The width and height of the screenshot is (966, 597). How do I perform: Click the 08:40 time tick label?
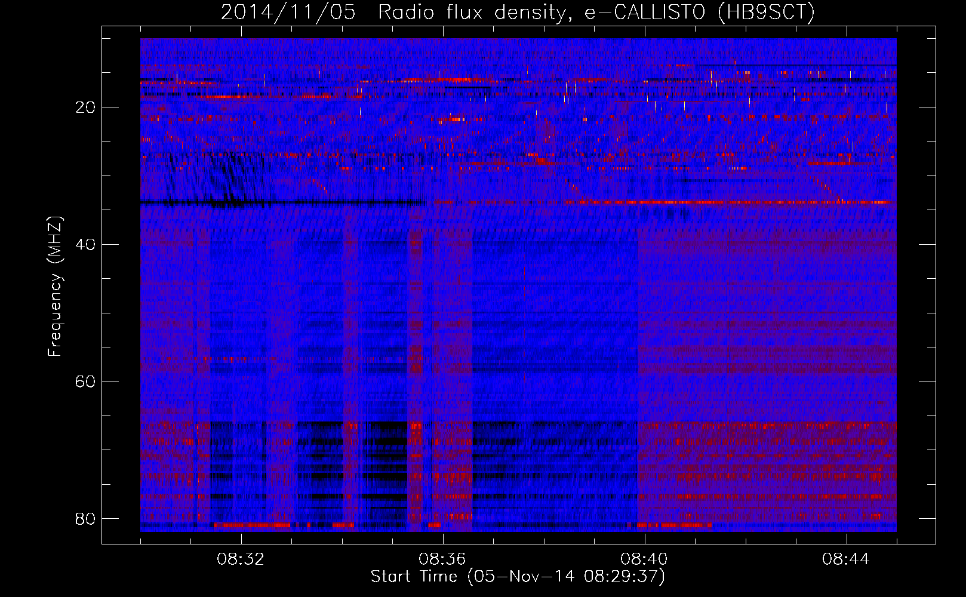(644, 559)
